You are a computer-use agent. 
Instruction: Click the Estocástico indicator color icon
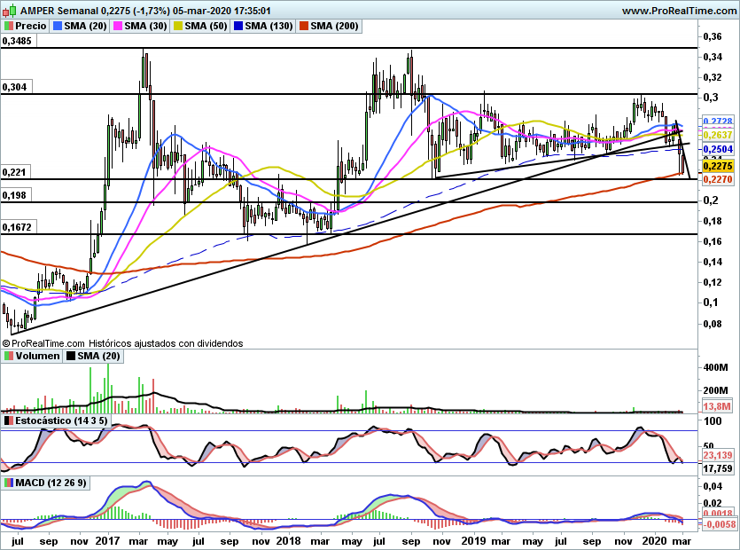pyautogui.click(x=9, y=420)
